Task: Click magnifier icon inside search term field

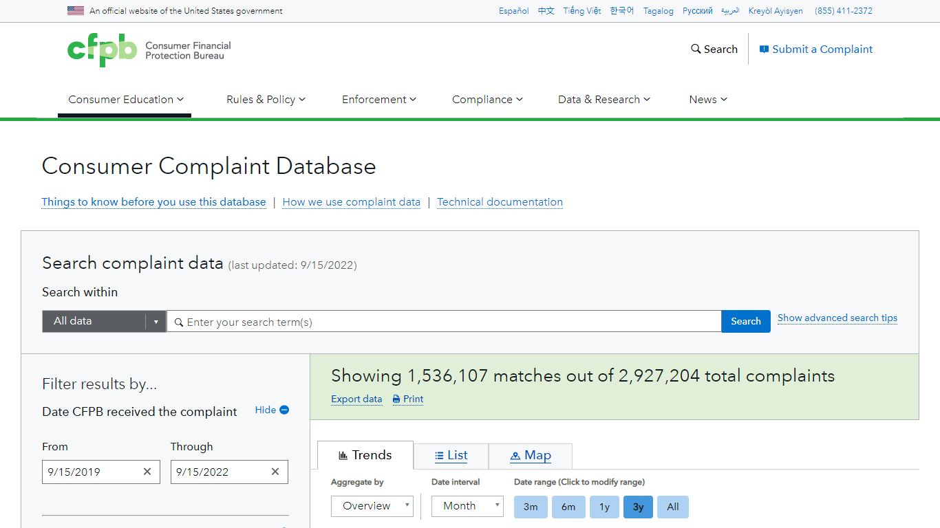Action: 179,322
